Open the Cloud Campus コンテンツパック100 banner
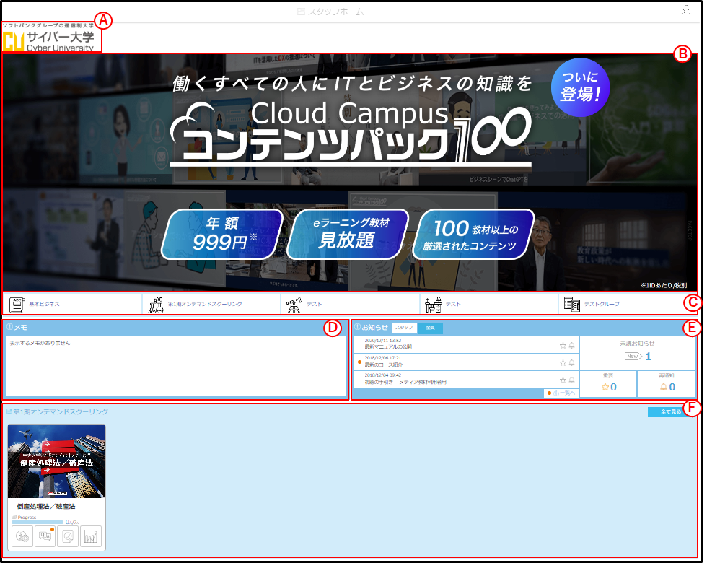The width and height of the screenshot is (707, 563). click(349, 173)
